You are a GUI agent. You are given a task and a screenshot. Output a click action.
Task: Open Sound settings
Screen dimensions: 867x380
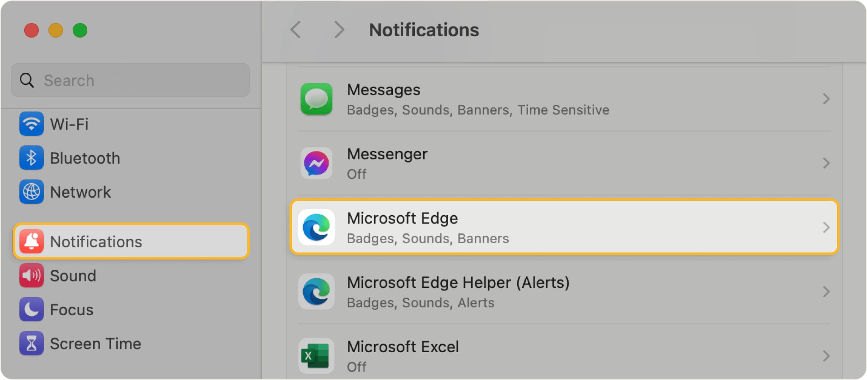[x=73, y=275]
